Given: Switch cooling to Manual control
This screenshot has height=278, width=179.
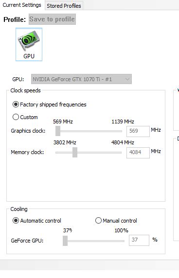Looking at the screenshot, I should 98,221.
